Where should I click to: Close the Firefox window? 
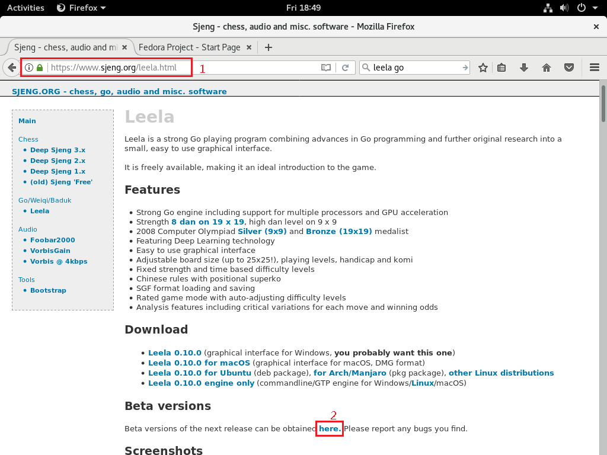[x=596, y=27]
